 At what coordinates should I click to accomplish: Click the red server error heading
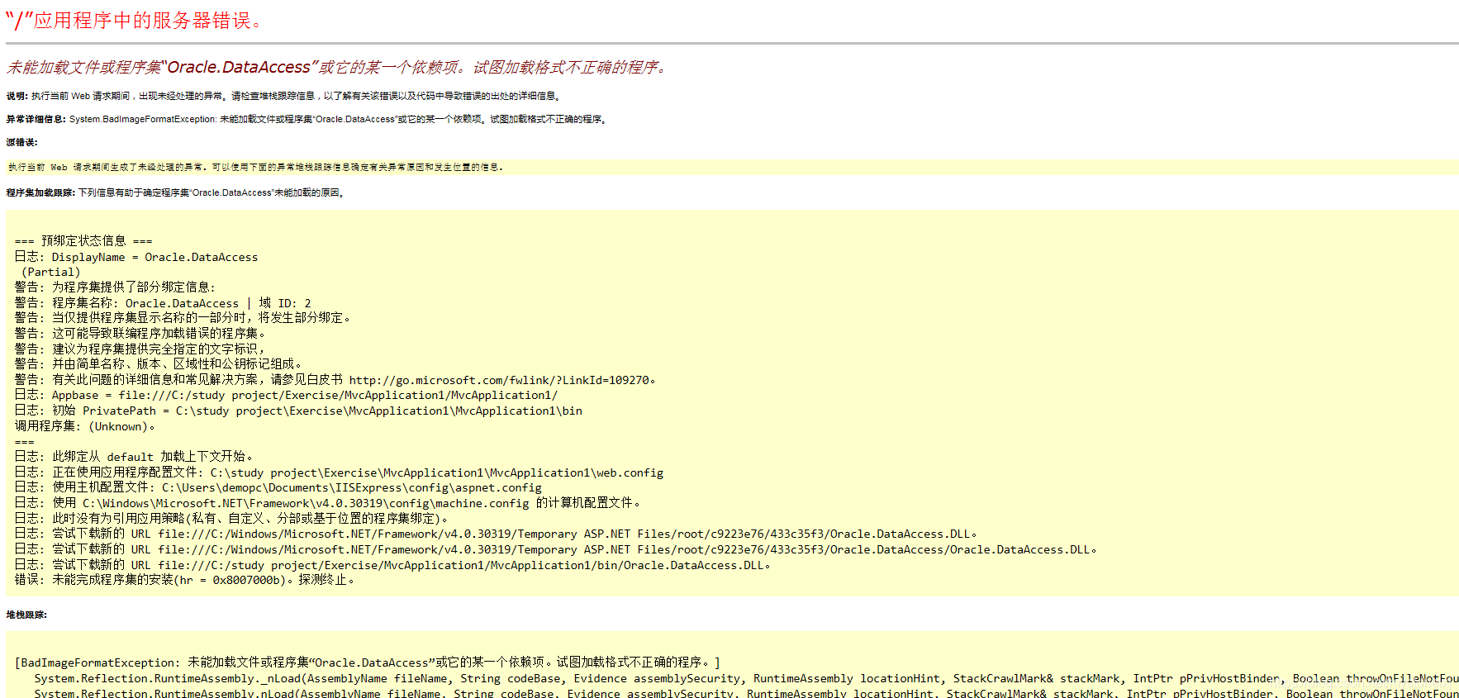134,20
